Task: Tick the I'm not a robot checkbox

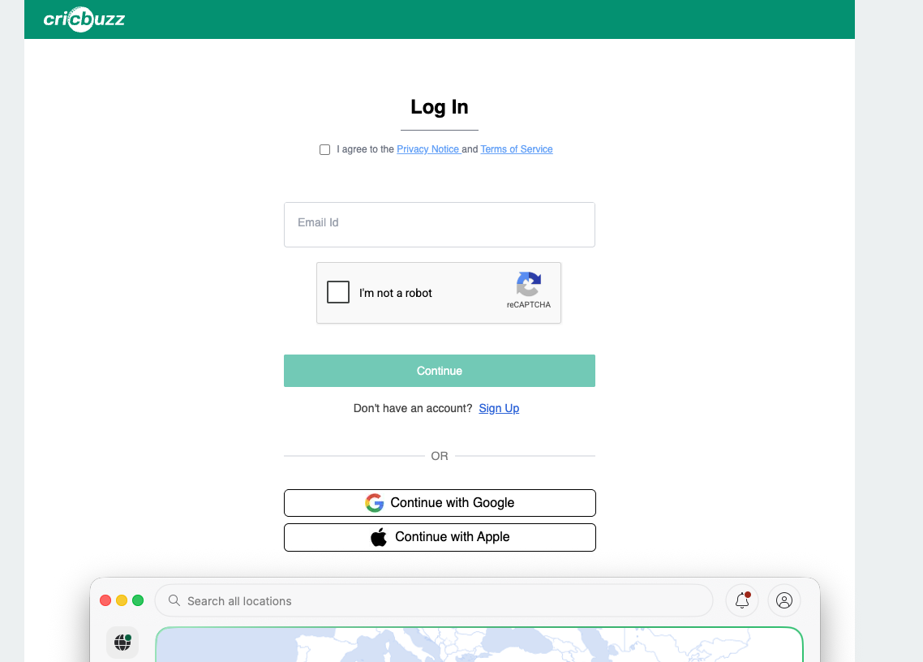Action: pos(338,292)
